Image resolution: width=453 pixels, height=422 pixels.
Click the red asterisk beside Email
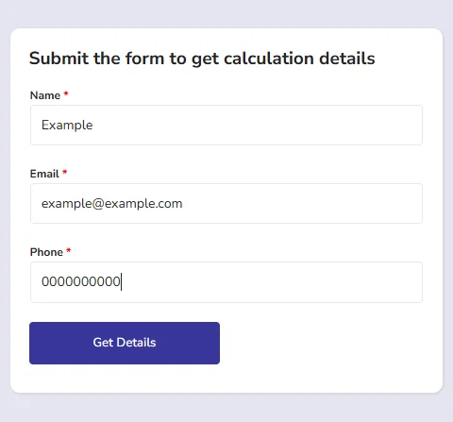65,172
